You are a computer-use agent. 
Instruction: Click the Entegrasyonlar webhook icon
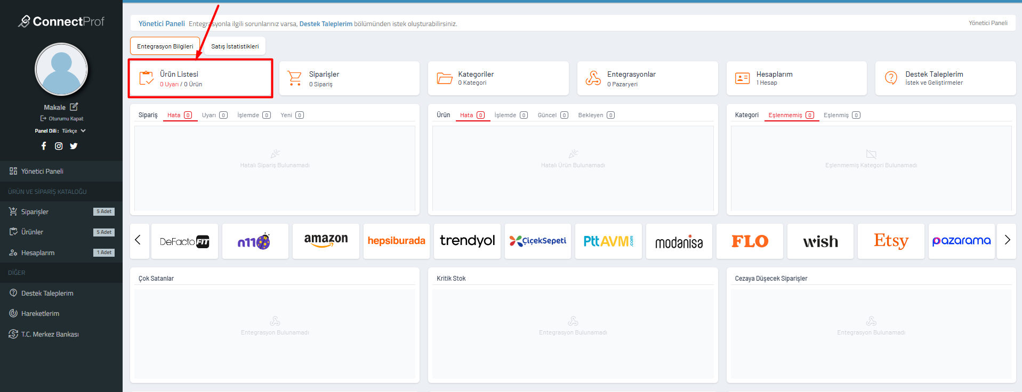pos(593,78)
